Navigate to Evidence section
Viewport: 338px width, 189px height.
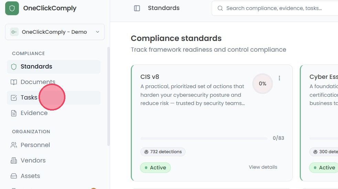click(x=53, y=113)
